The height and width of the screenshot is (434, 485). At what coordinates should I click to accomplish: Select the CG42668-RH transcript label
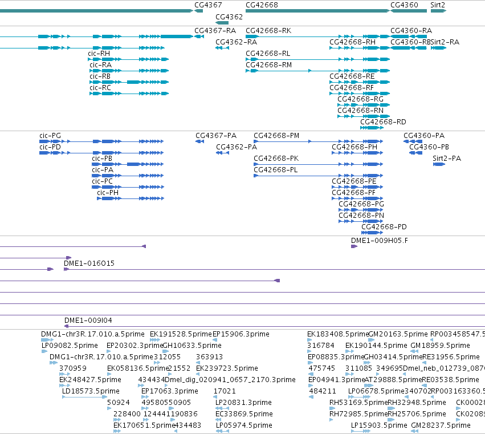pyautogui.click(x=353, y=42)
